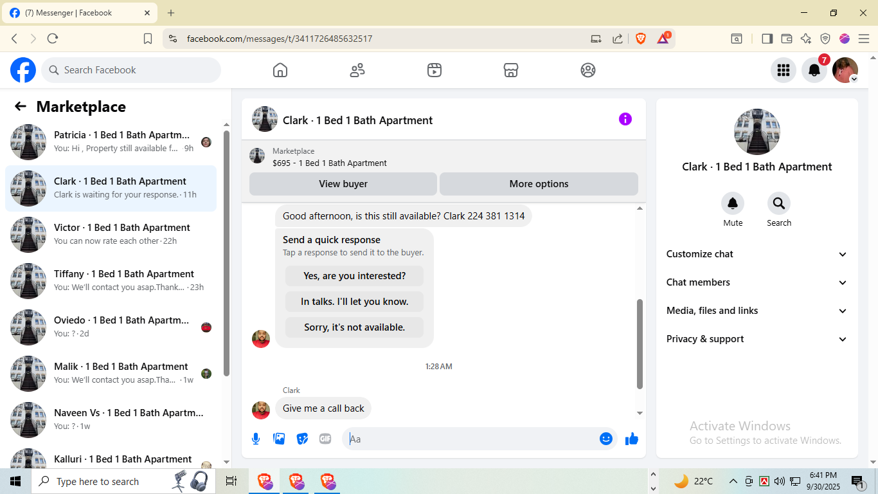Select the Messenger | Facebook browser tab

[x=80, y=13]
